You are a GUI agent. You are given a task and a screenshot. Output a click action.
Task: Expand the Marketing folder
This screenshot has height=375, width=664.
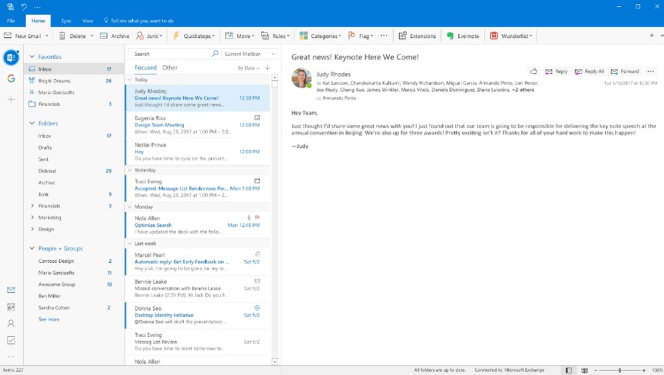[x=32, y=218]
